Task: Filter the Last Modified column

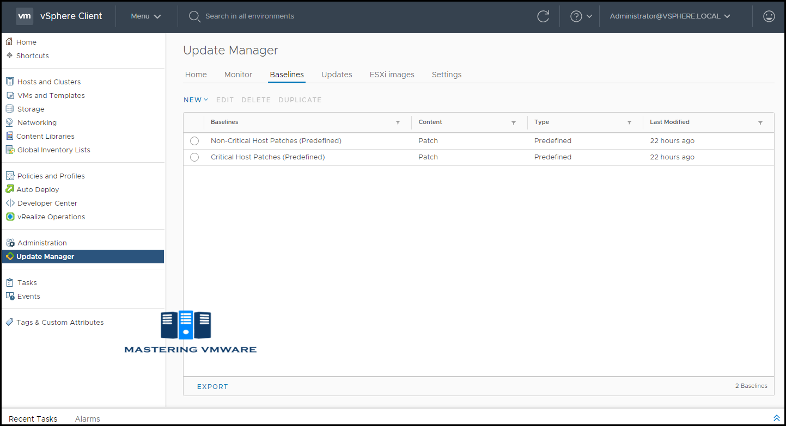Action: 760,123
